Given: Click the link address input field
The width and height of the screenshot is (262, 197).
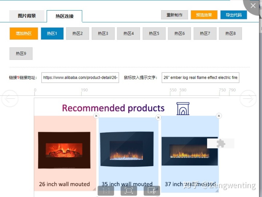Looking at the screenshot, I should coord(80,78).
